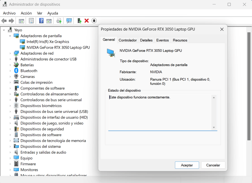Select Dispositivos de software tree row
This screenshot has height=183, width=252.
41,135
